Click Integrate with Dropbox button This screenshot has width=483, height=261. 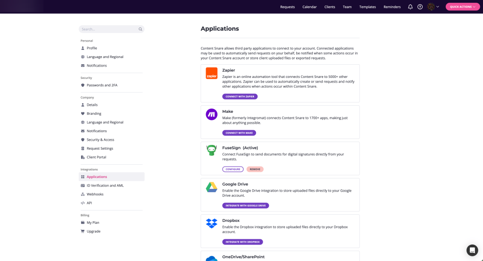[243, 242]
